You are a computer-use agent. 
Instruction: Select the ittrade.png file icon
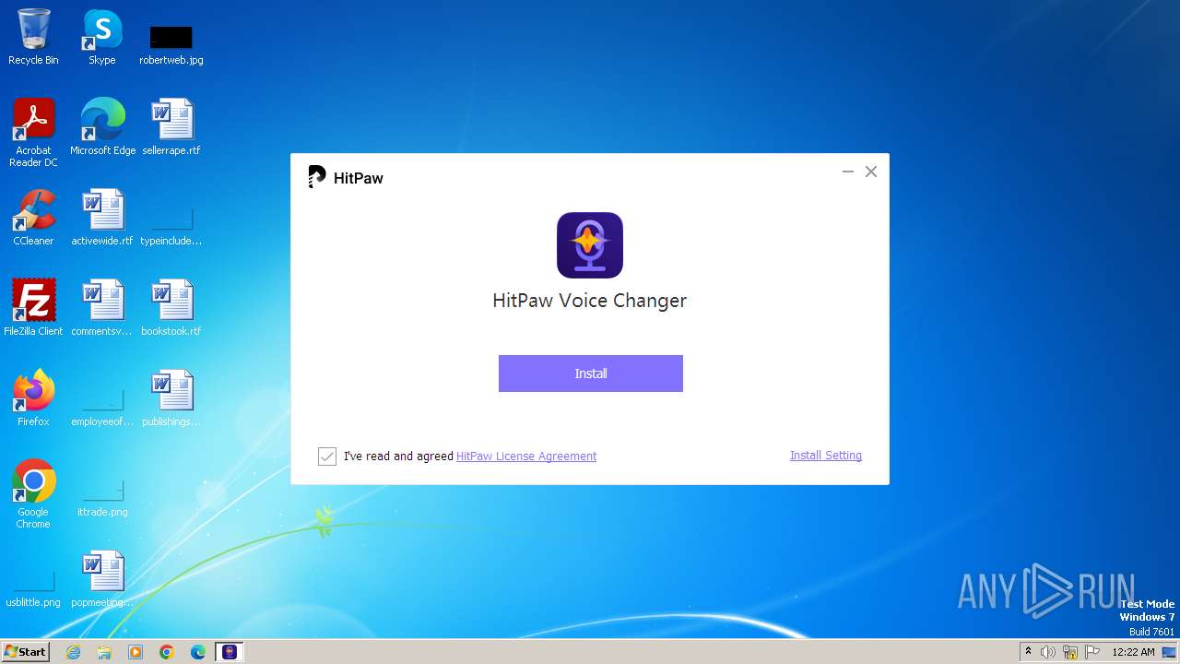pos(102,498)
